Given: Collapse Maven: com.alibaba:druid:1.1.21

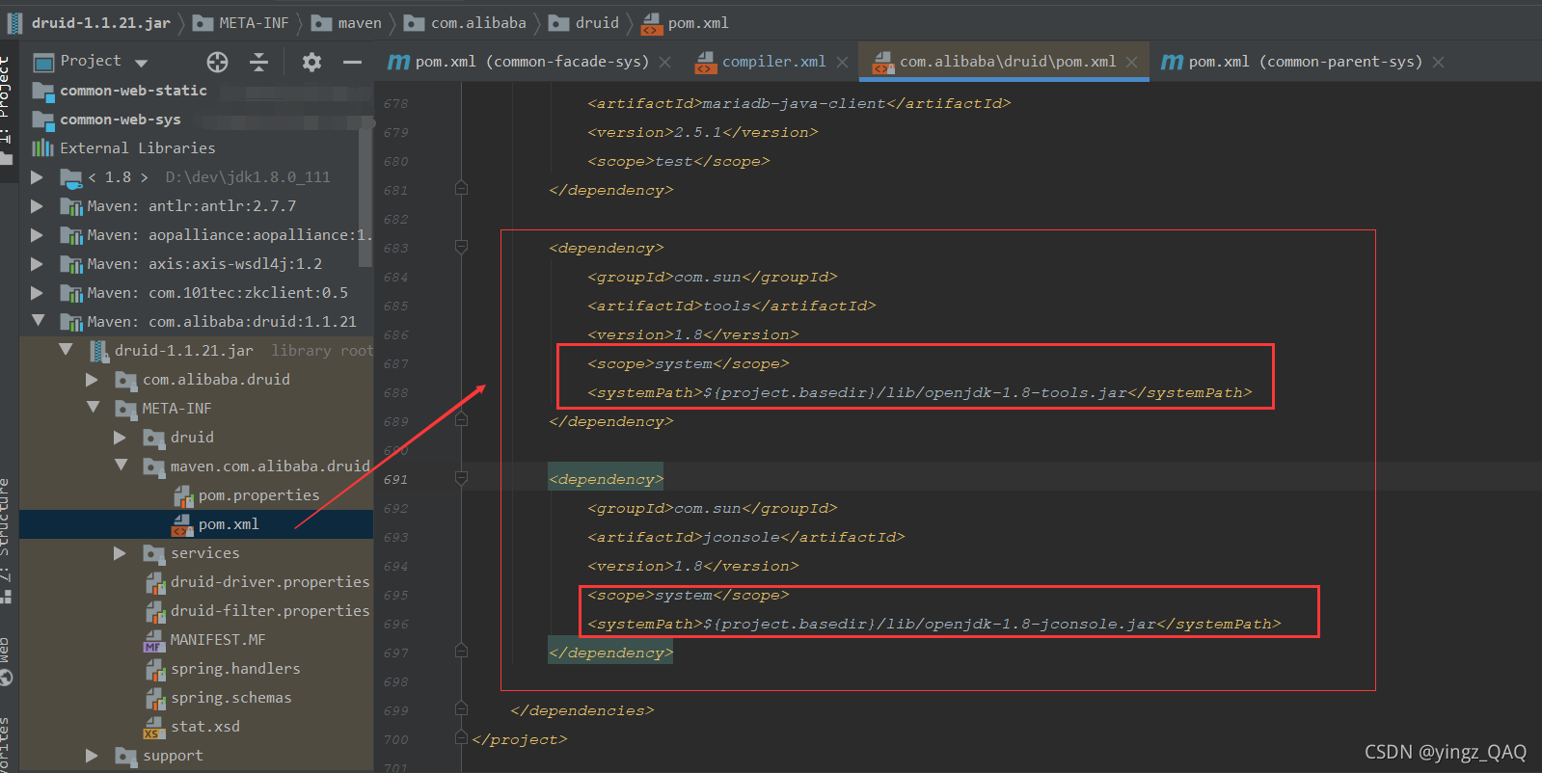Looking at the screenshot, I should [x=38, y=321].
